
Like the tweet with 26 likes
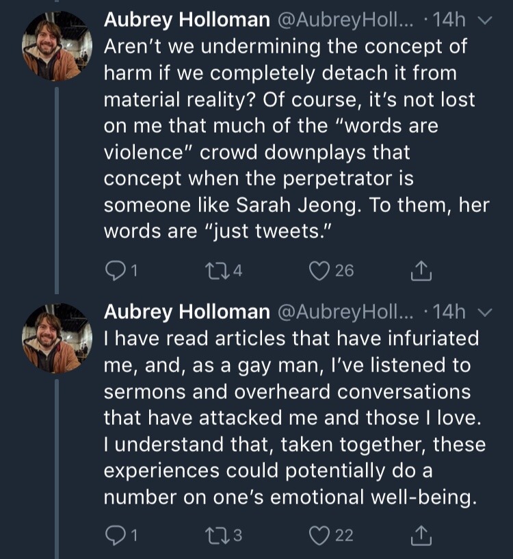(x=319, y=271)
